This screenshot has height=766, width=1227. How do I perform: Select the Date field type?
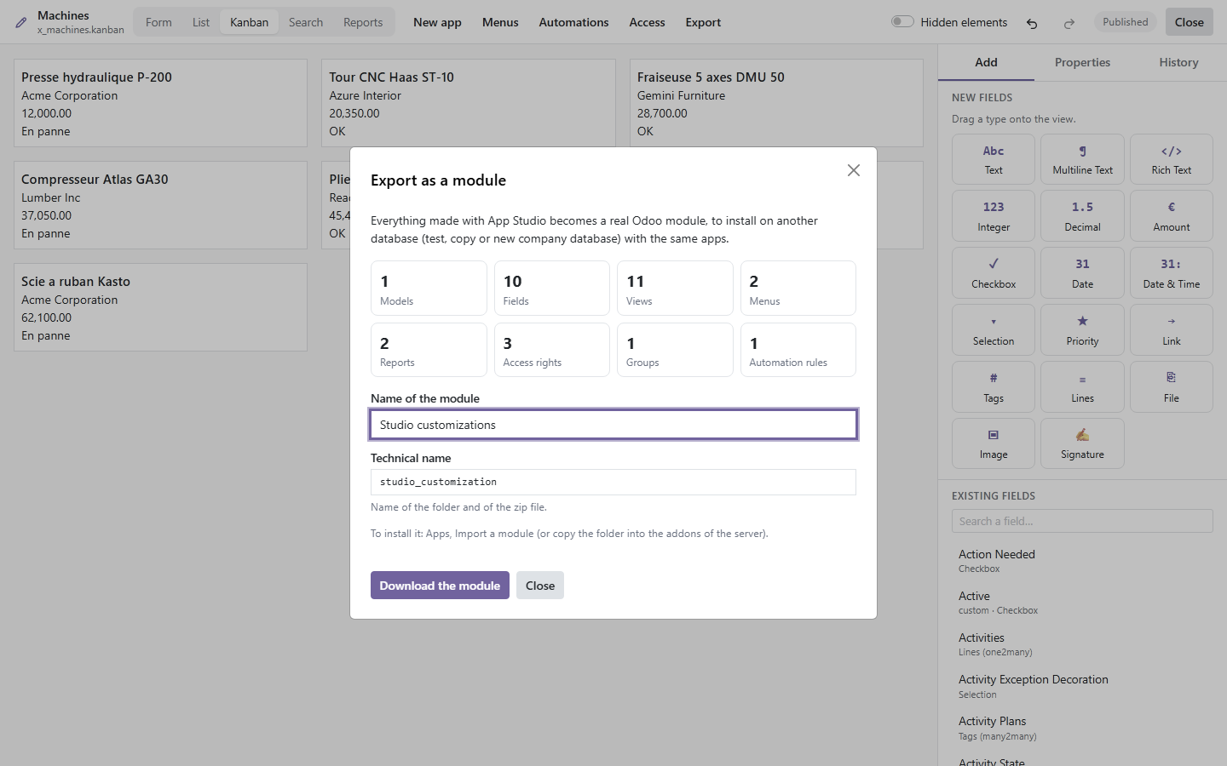(x=1082, y=273)
